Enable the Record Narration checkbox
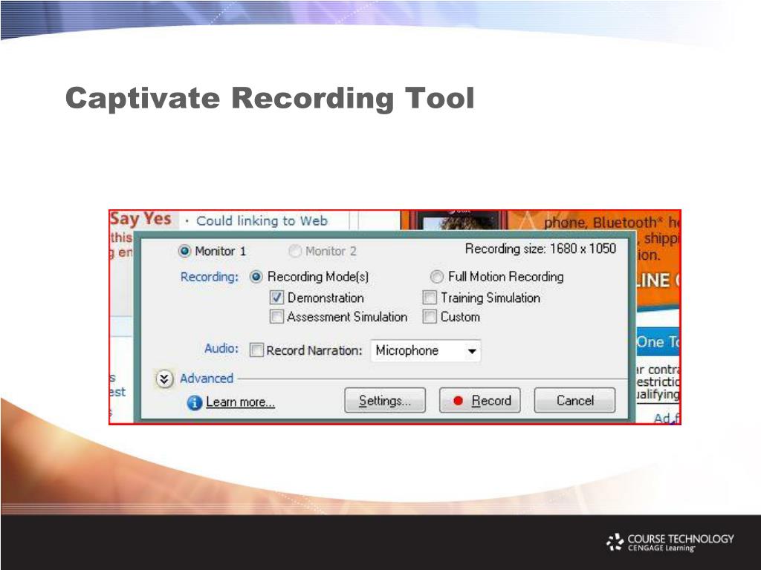Image resolution: width=761 pixels, height=570 pixels. tap(256, 350)
